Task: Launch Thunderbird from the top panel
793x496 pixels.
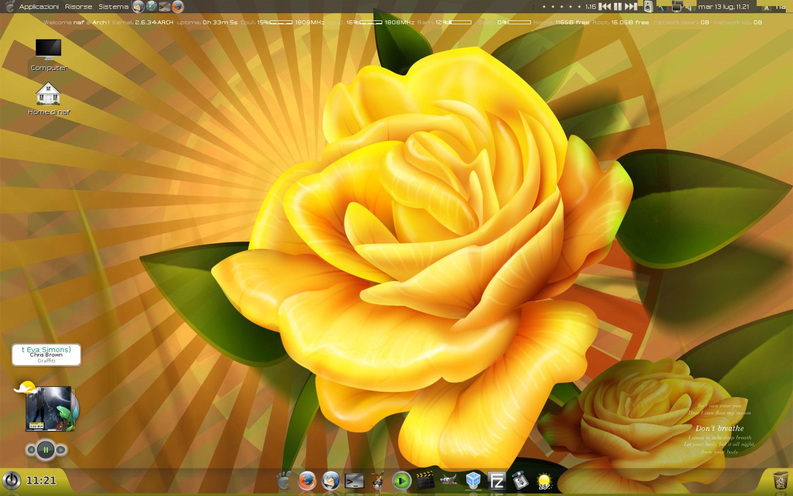Action: tap(138, 7)
